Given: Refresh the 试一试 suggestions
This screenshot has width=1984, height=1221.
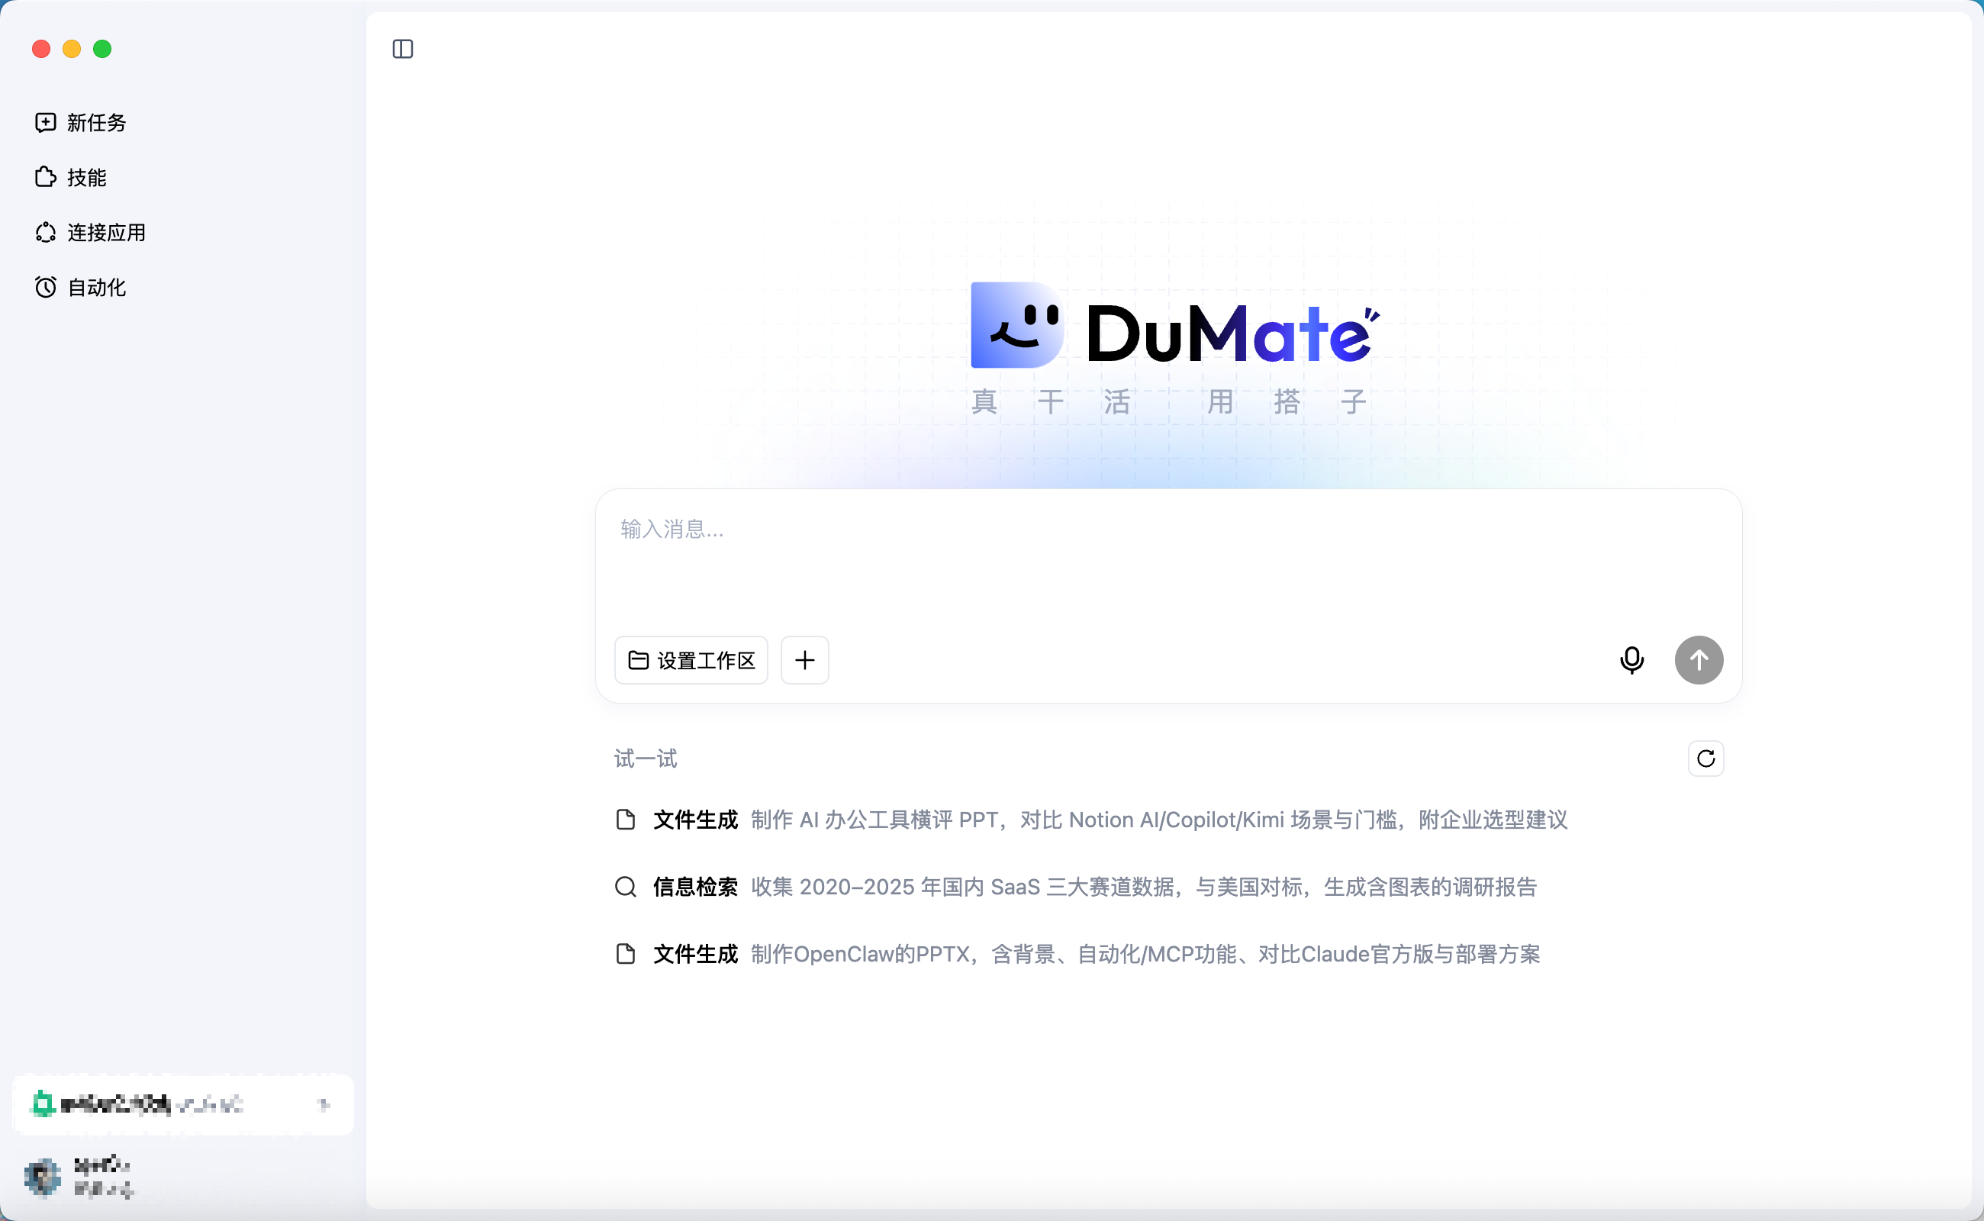Looking at the screenshot, I should click(x=1705, y=759).
